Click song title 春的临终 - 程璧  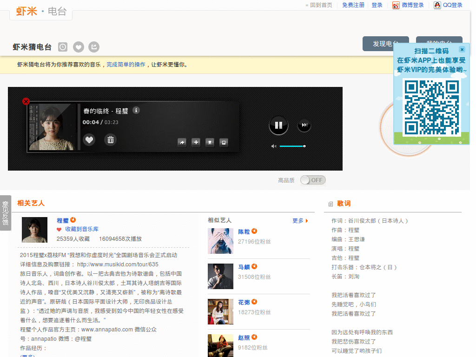[106, 111]
